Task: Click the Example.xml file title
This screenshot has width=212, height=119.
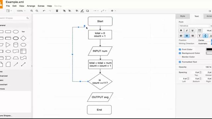Action: (x=15, y=2)
